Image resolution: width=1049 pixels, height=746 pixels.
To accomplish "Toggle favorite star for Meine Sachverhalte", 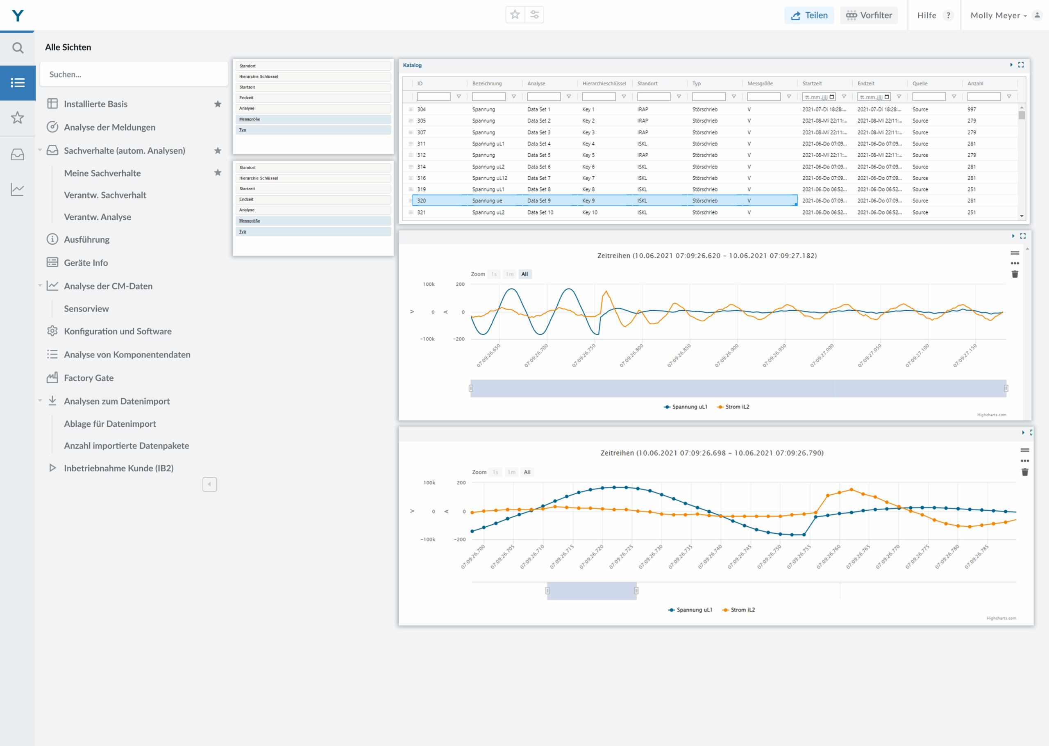I will pos(218,173).
